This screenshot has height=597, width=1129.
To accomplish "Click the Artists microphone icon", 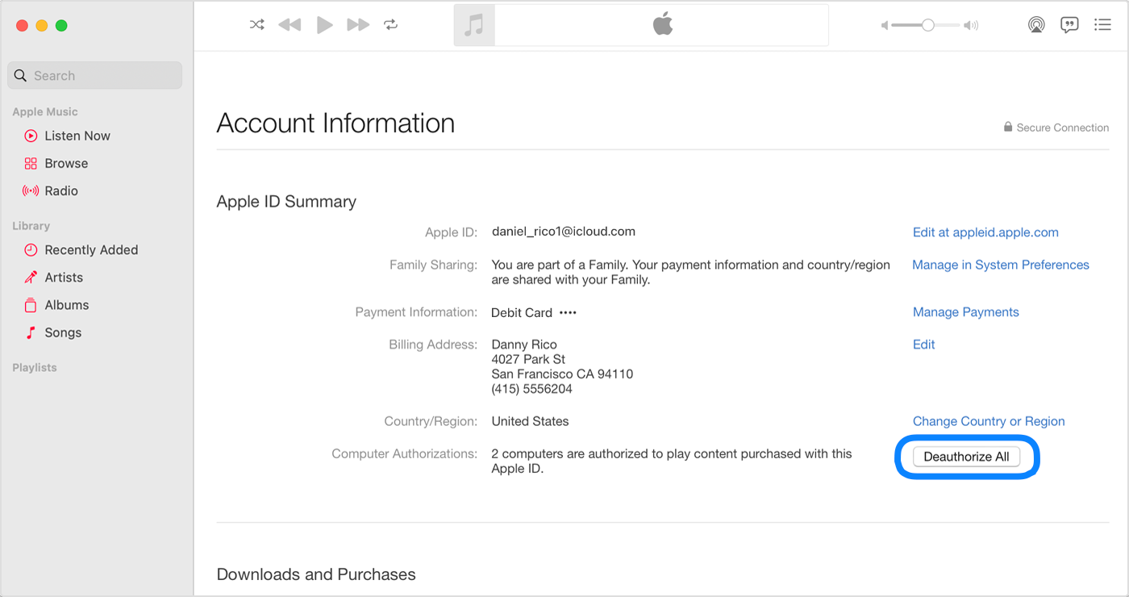I will [x=31, y=278].
